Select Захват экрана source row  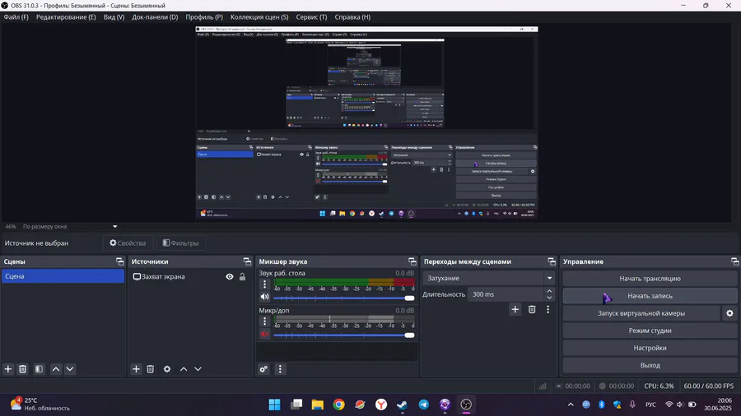[190, 277]
